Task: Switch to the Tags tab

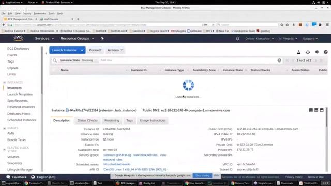Action: pos(129,120)
